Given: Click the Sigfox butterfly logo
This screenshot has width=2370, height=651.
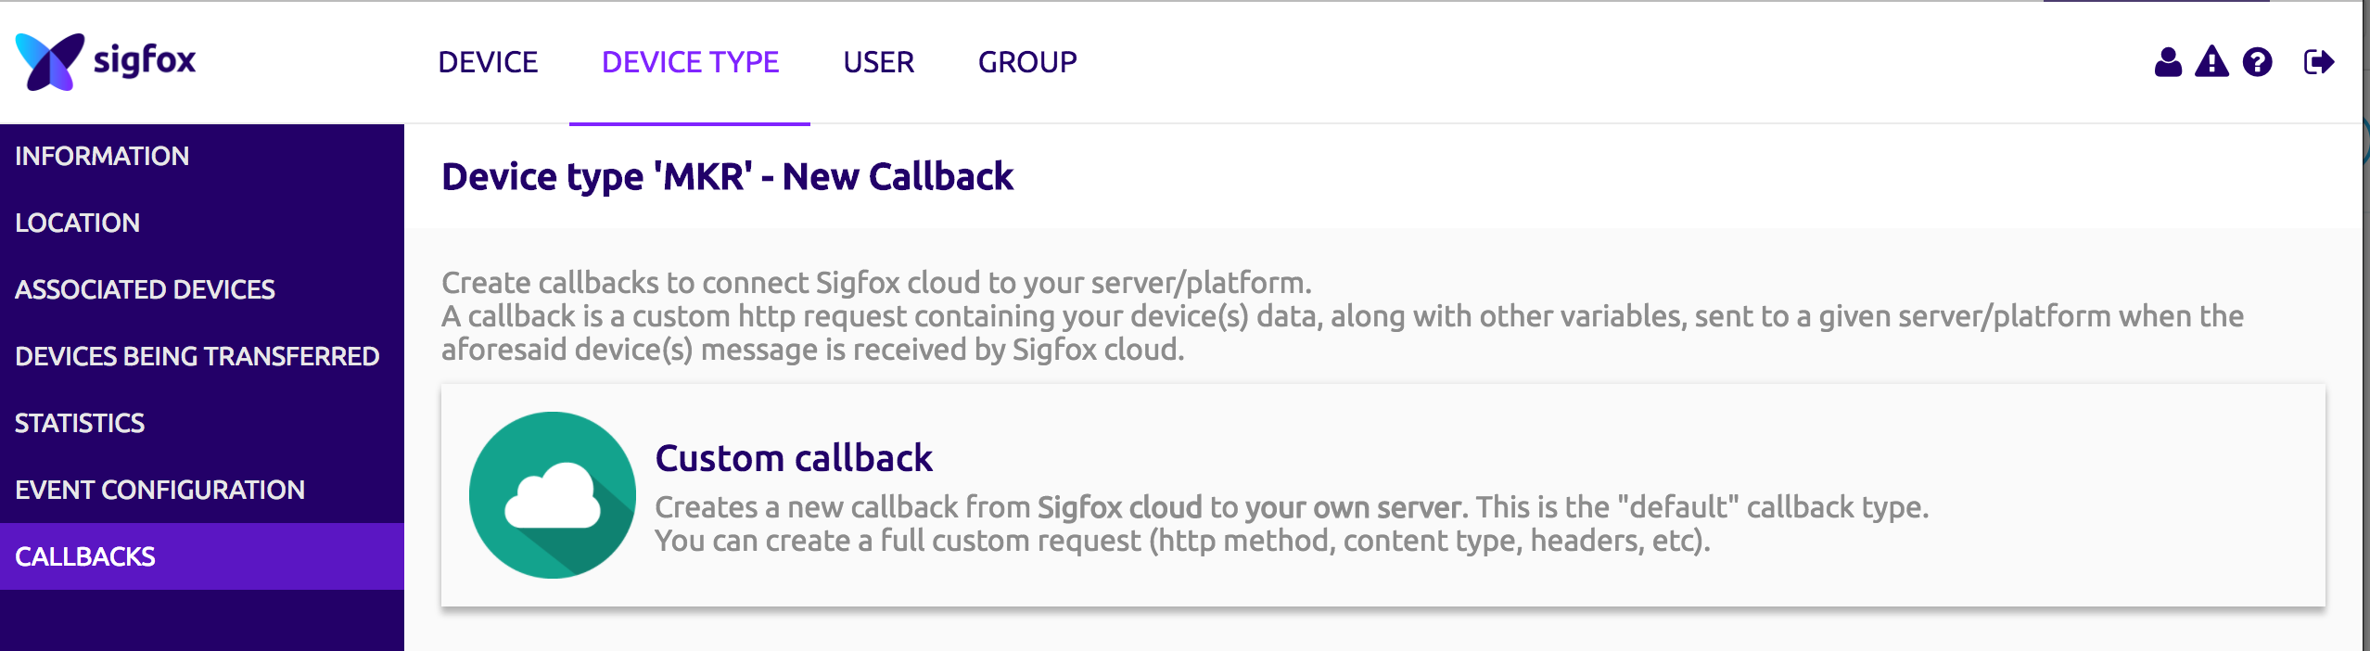Looking at the screenshot, I should pyautogui.click(x=50, y=61).
